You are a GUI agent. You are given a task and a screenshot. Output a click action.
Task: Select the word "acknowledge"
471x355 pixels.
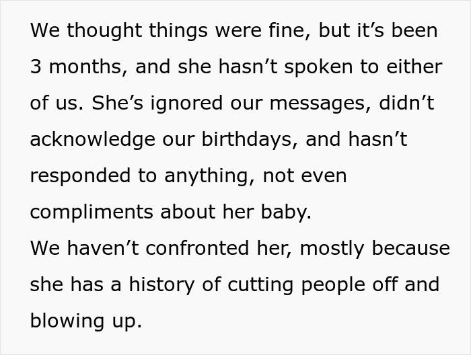[93, 140]
